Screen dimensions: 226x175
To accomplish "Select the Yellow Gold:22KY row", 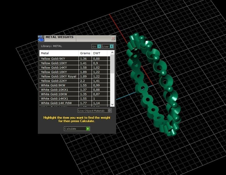I will click(x=75, y=81).
